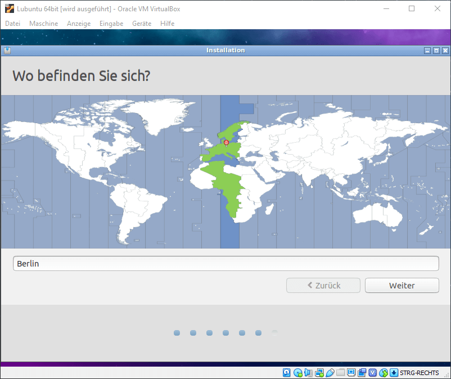Viewport: 451px width, 379px height.
Task: Maximize the VirtualBox window
Action: point(412,8)
